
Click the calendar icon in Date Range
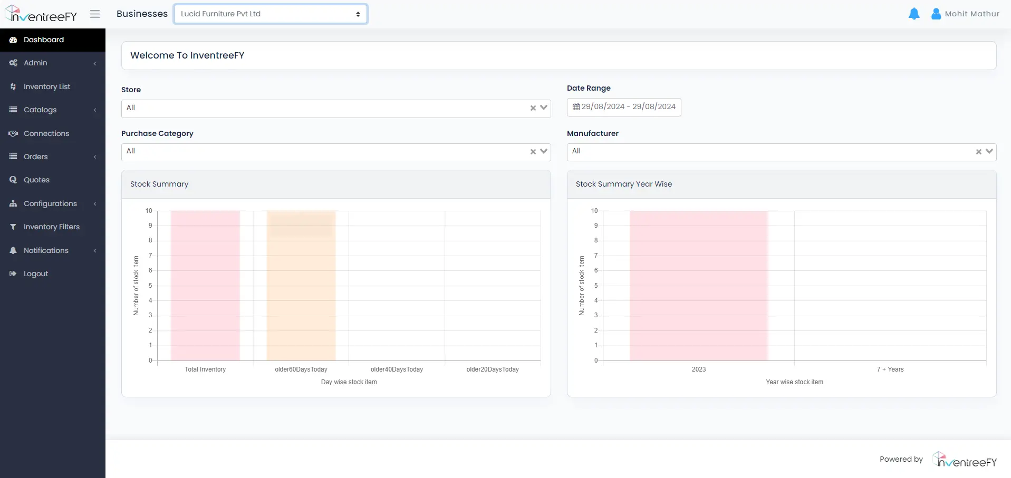[x=576, y=107]
